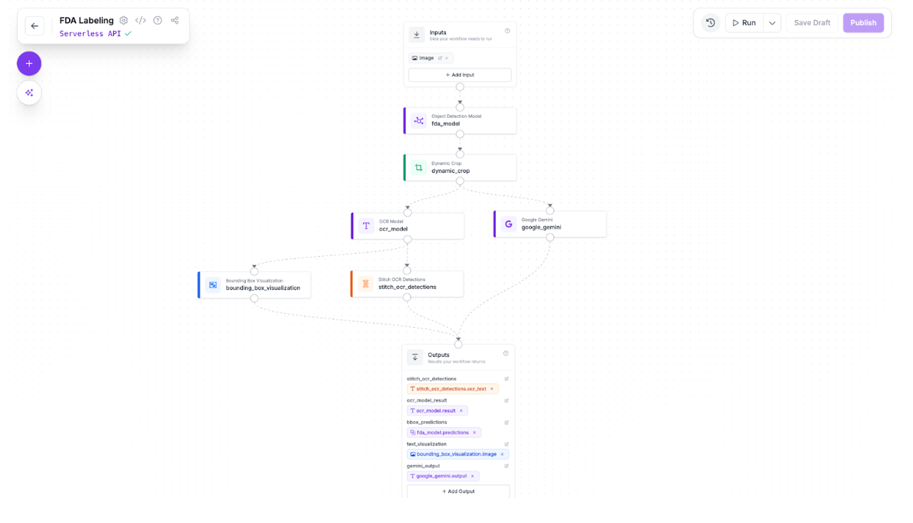Select the dynamic_crop block

[460, 167]
